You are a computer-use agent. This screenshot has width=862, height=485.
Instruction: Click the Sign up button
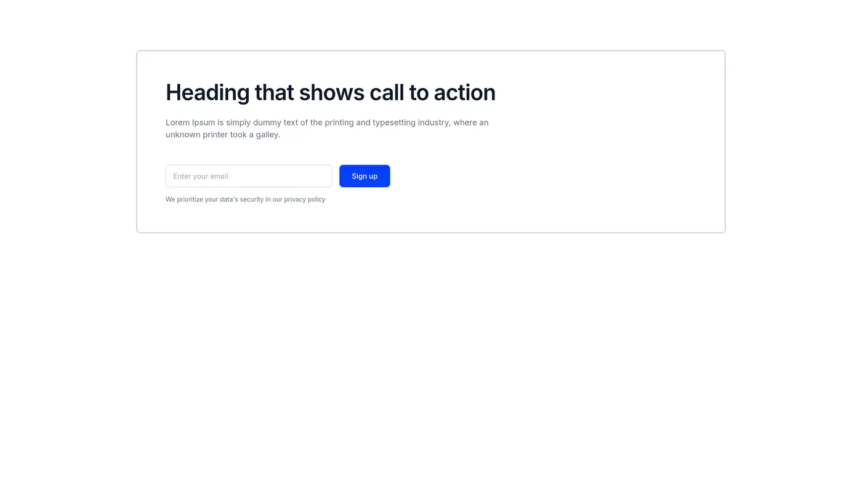point(365,176)
